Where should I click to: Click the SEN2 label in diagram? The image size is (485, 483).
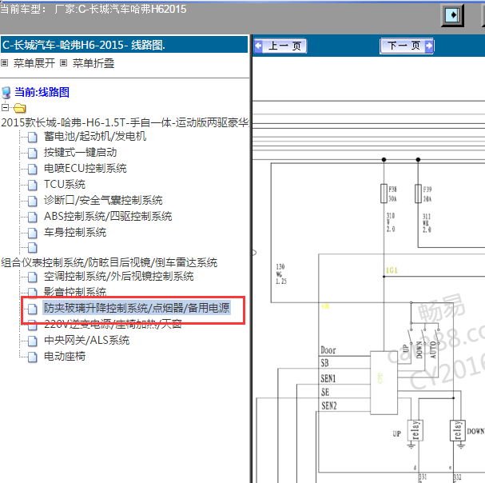(329, 405)
